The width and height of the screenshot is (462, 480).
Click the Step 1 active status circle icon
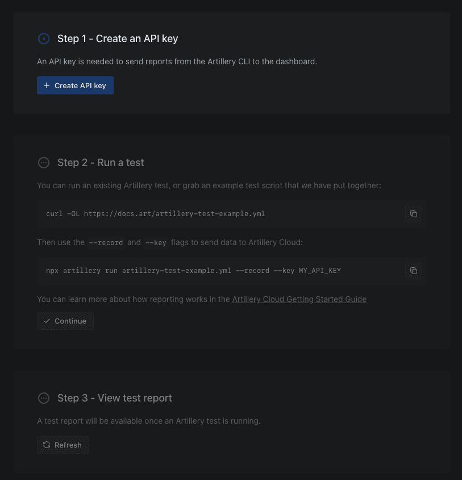pos(44,39)
